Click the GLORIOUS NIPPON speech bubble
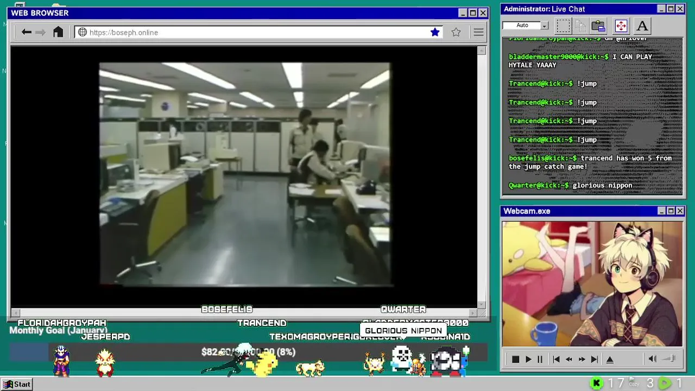This screenshot has height=391, width=695. click(403, 330)
